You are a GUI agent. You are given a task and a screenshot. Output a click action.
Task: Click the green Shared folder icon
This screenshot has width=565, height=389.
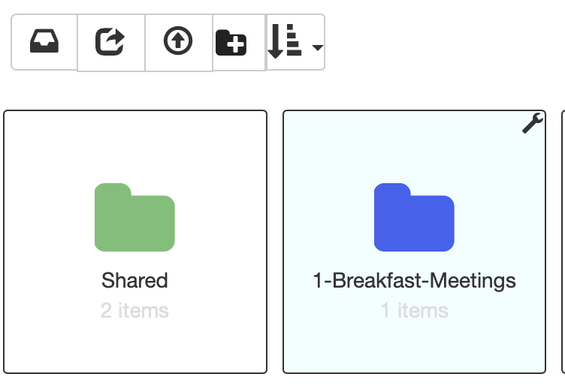[x=134, y=217]
